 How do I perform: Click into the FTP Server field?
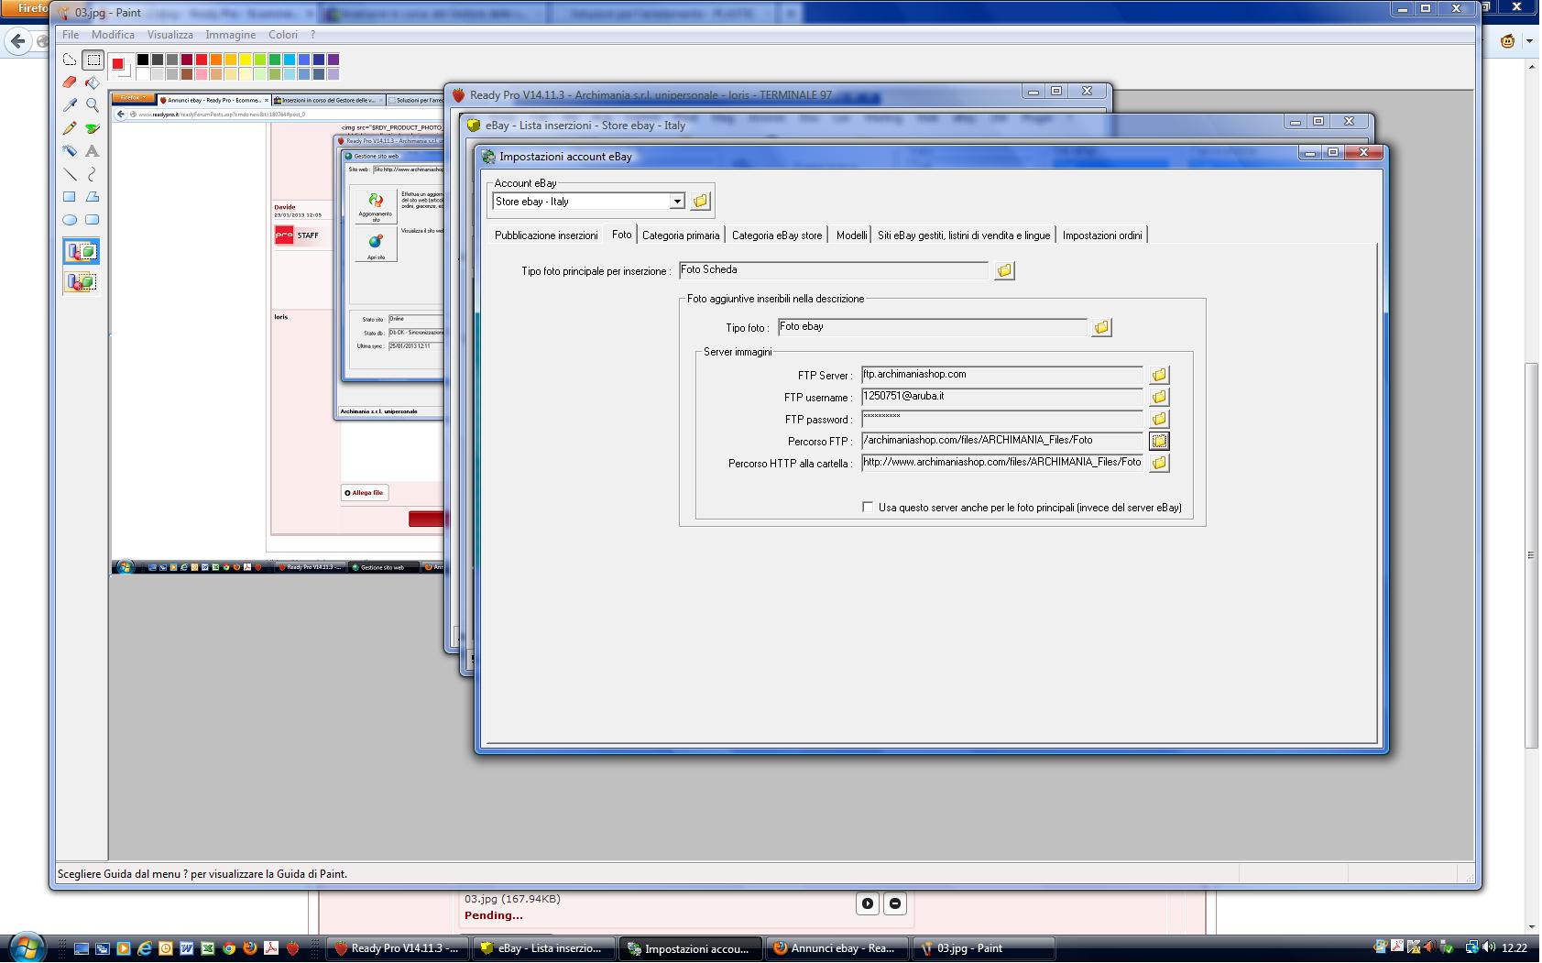click(x=1002, y=375)
